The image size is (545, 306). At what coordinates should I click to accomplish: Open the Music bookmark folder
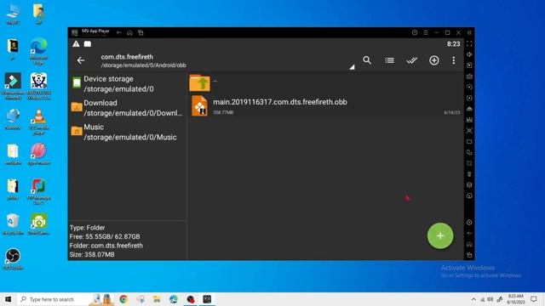127,132
